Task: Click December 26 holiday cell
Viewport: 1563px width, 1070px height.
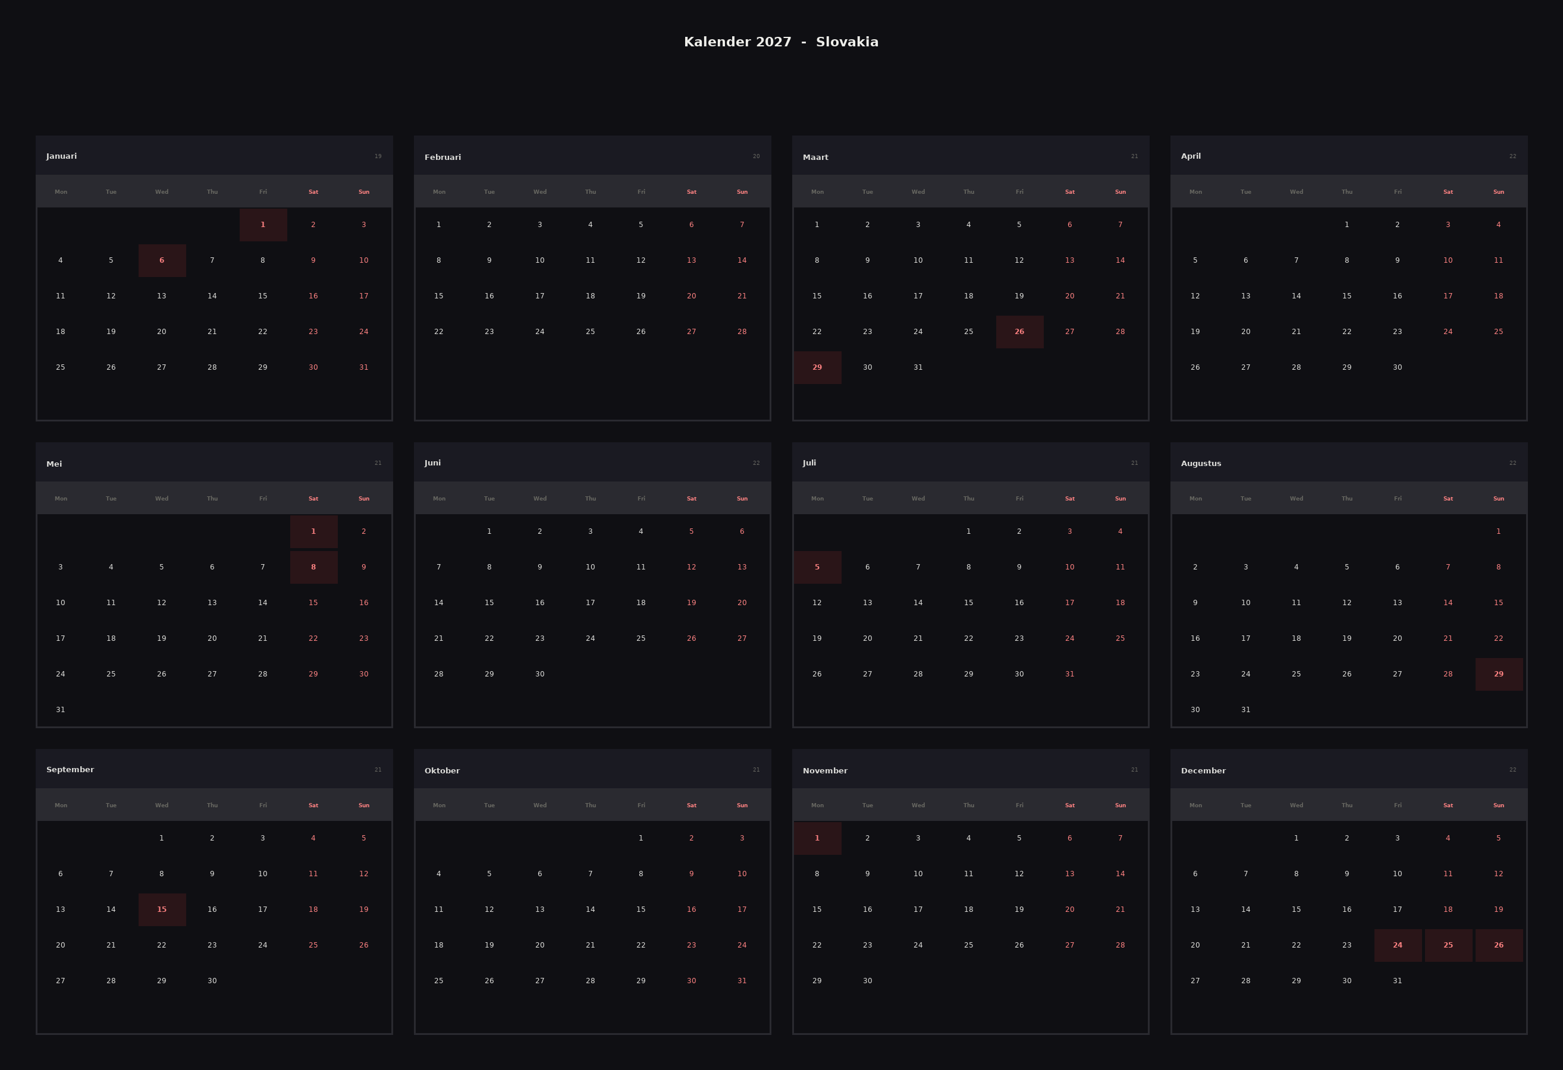Action: (1498, 945)
